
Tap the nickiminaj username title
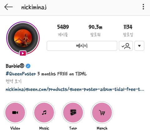coord(34,7)
